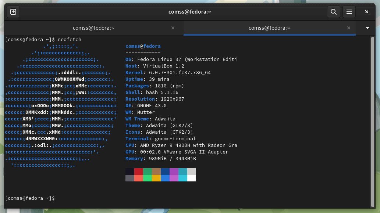Click the 'Resolution: 1920x967' line
380x213 pixels.
pos(155,99)
